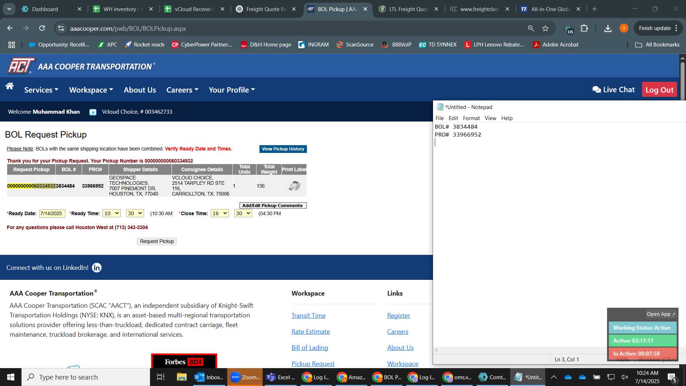686x386 pixels.
Task: Open Outlook Inbox taskbar item
Action: [209, 377]
